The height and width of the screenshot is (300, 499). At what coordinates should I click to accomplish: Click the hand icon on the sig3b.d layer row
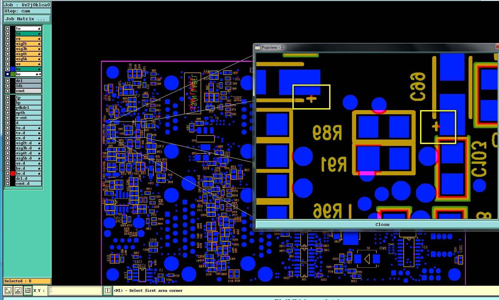(39, 148)
